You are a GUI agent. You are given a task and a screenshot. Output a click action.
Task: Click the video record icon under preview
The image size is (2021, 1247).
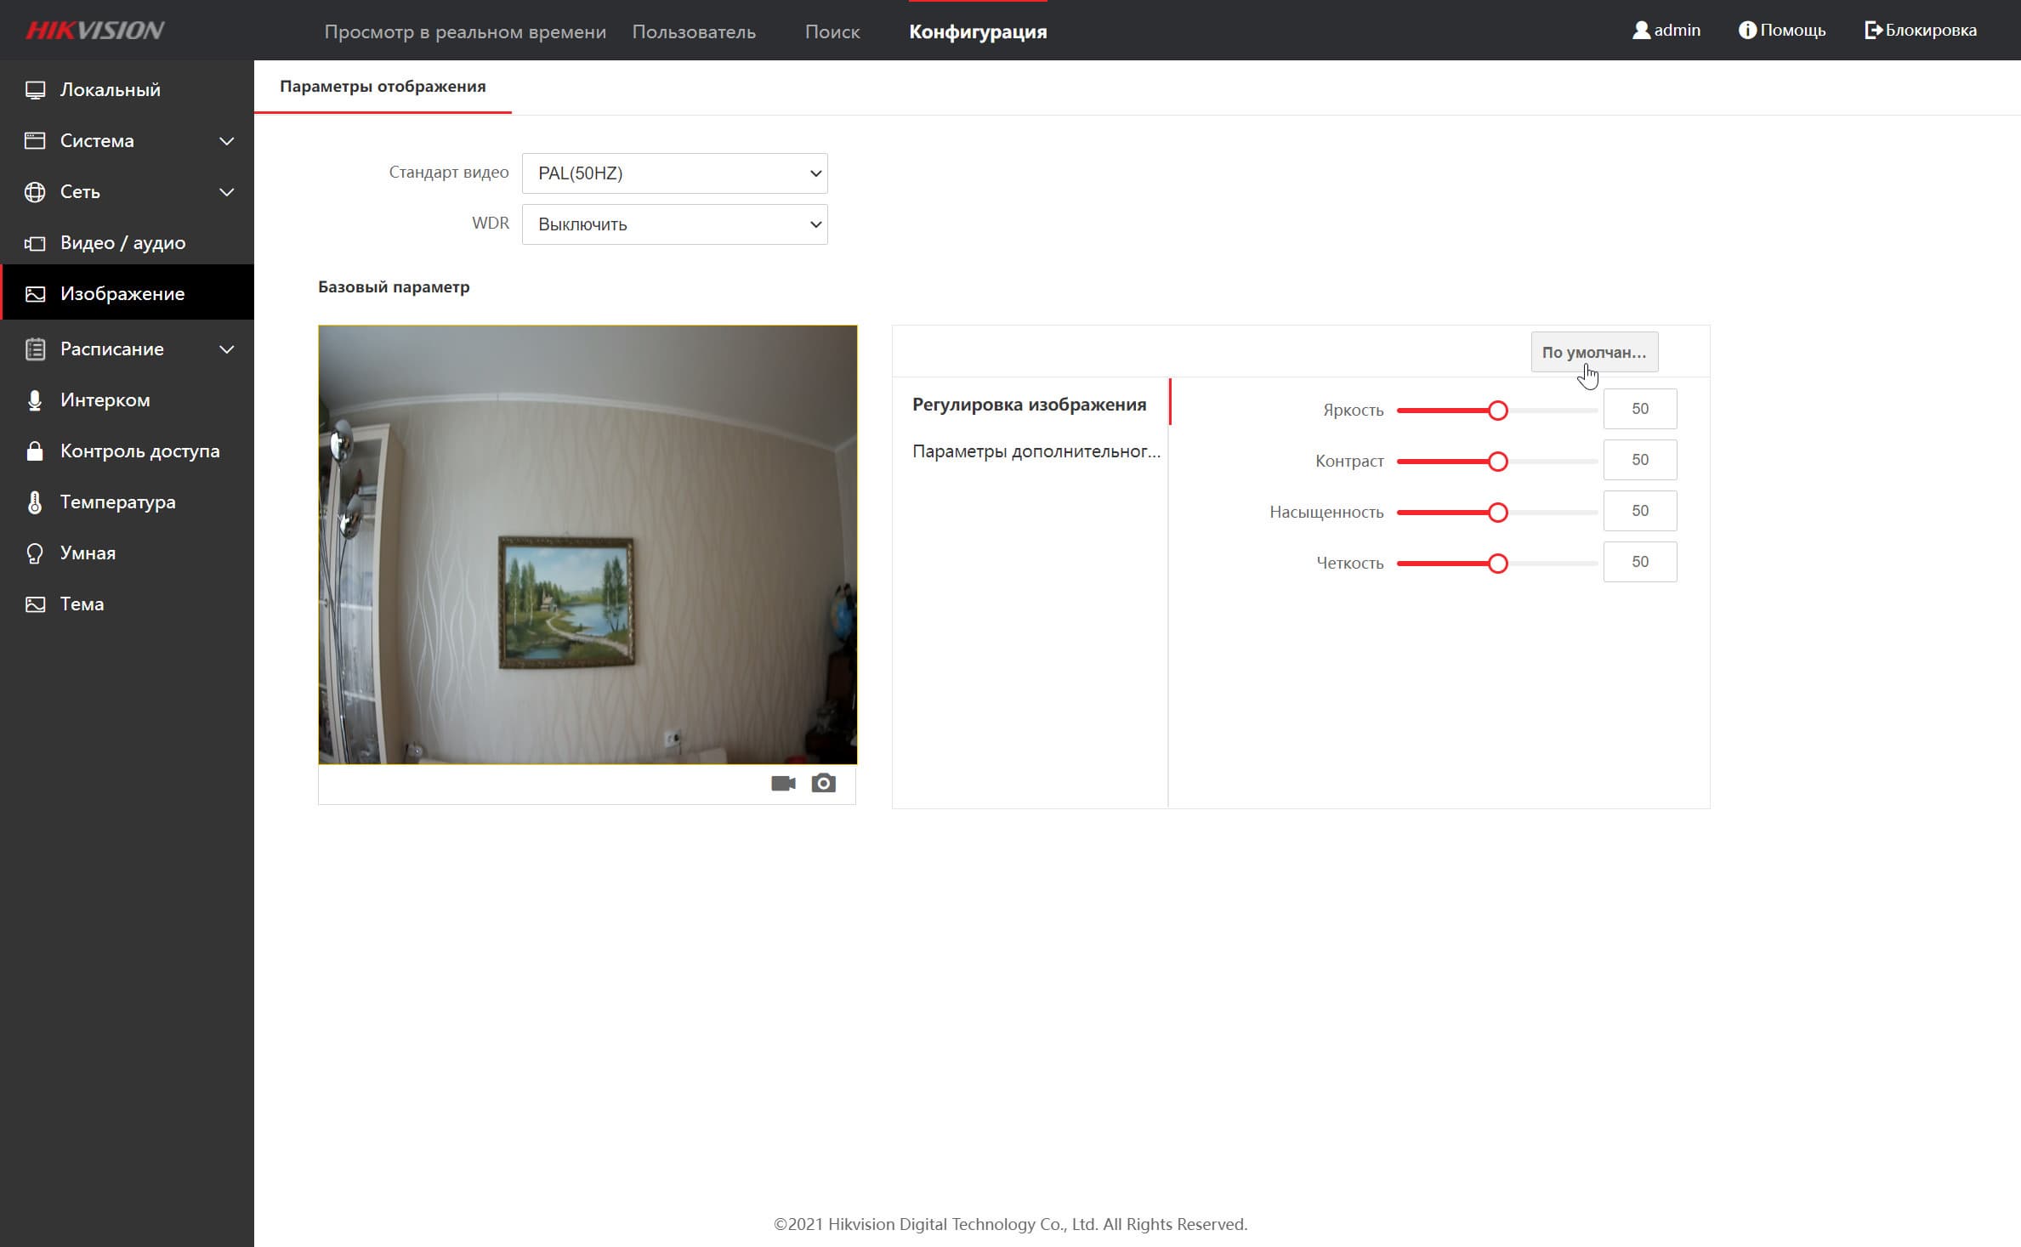coord(782,783)
